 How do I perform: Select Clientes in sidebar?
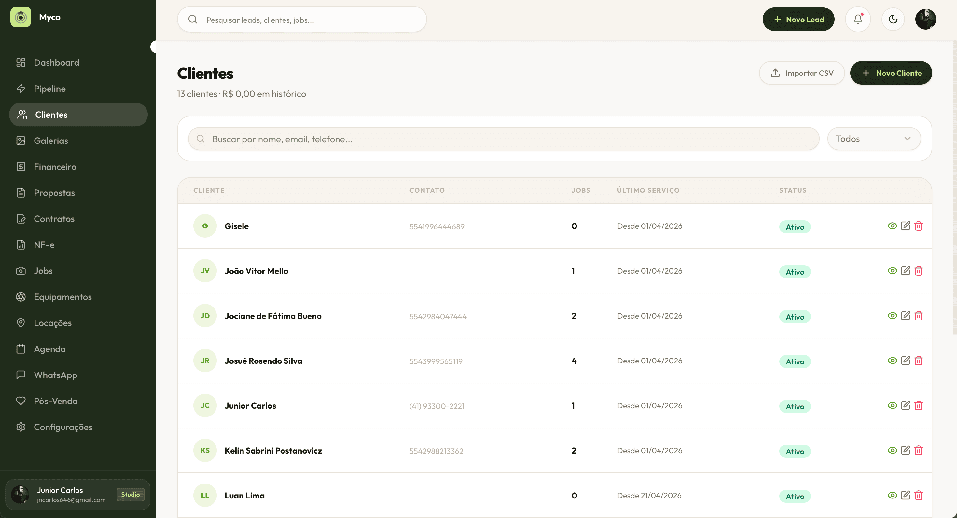[x=78, y=114]
